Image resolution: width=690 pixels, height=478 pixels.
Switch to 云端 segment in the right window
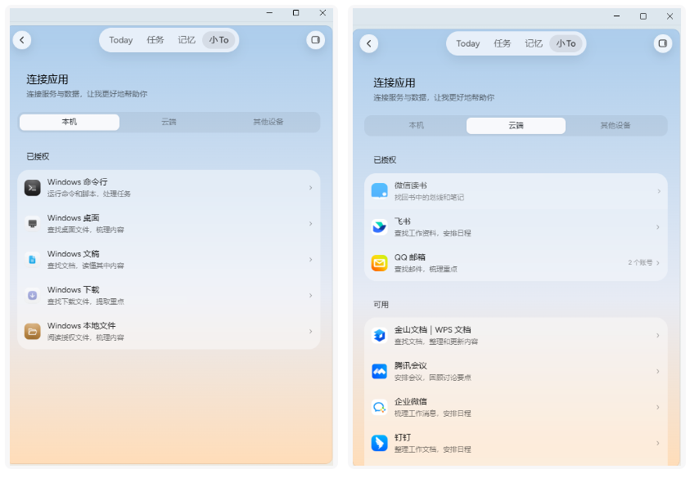pos(516,126)
